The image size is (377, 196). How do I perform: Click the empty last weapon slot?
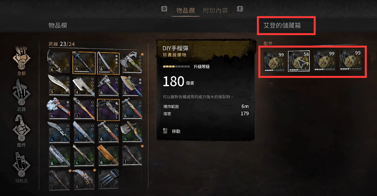[132, 180]
